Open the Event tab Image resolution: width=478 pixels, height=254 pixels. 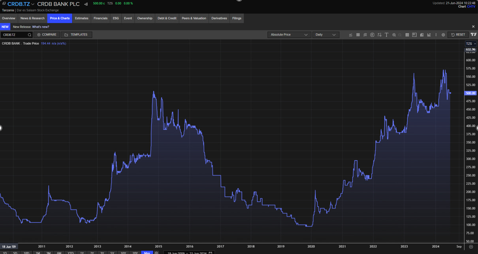point(128,18)
